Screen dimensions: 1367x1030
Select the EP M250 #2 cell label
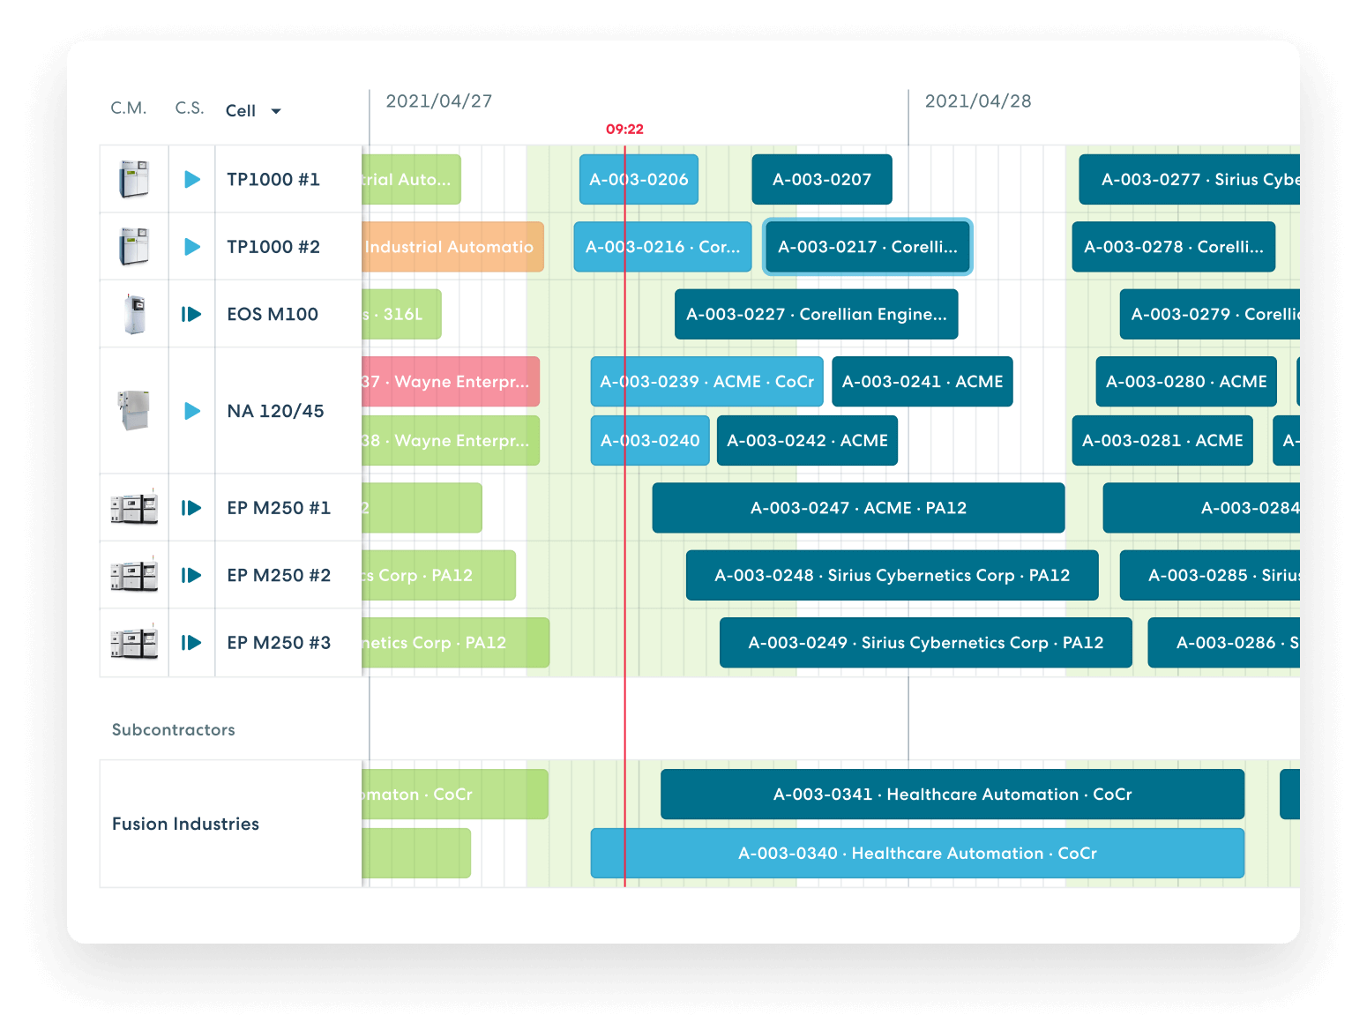pyautogui.click(x=279, y=575)
